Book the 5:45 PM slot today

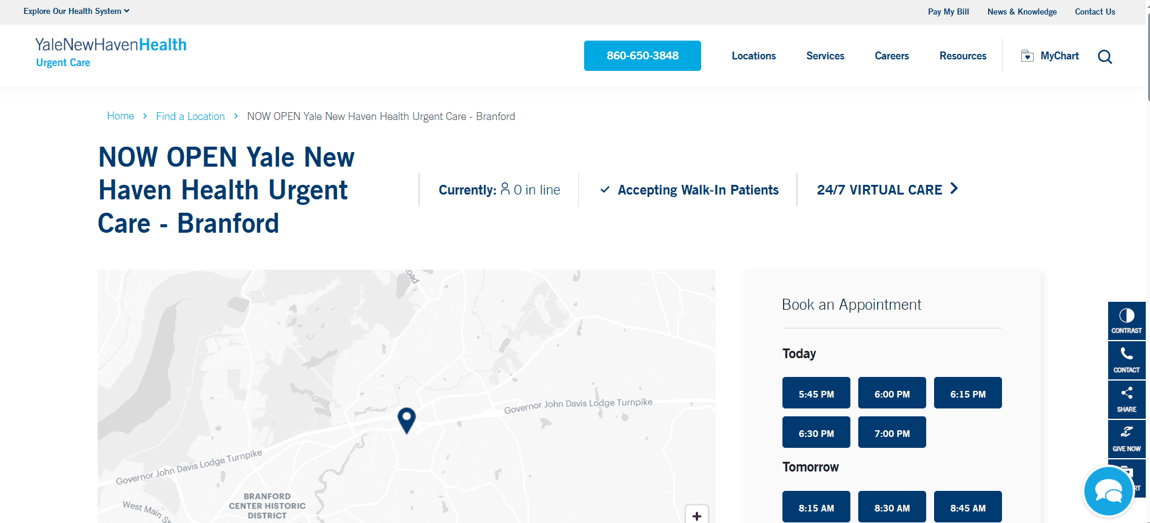point(816,393)
